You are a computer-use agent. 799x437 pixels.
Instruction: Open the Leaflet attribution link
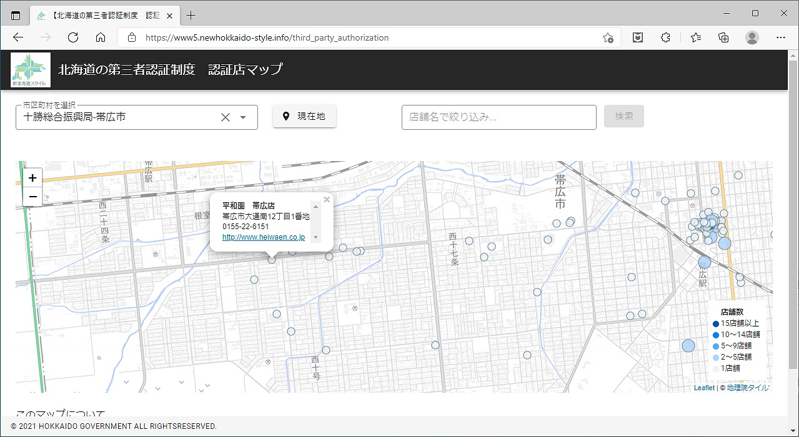tap(704, 388)
